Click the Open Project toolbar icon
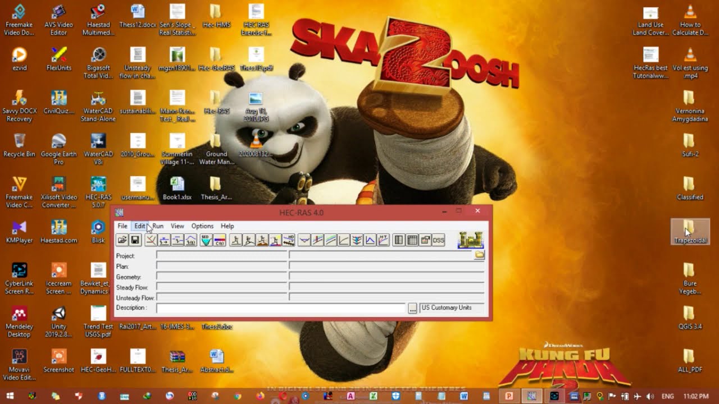 coord(122,240)
